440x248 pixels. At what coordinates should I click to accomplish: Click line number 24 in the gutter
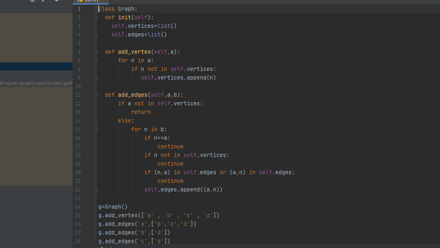coord(78,207)
